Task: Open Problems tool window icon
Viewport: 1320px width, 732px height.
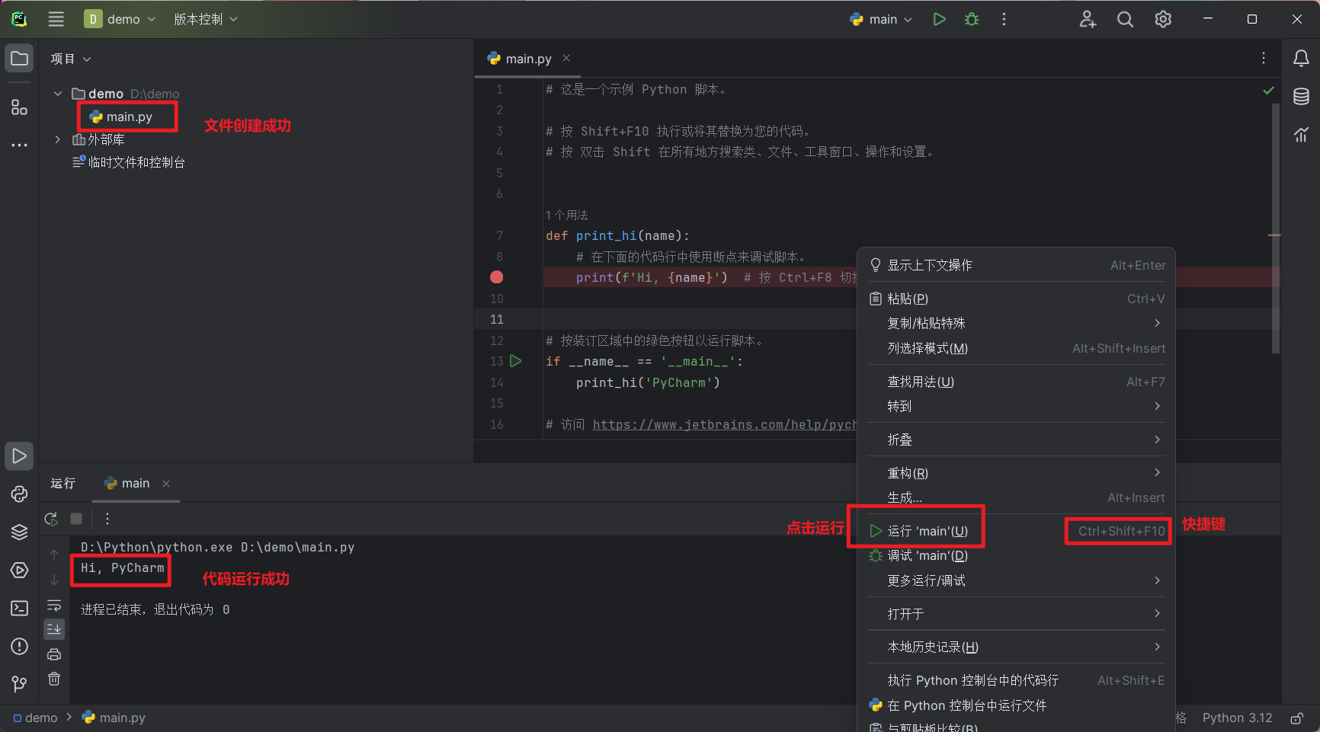Action: pyautogui.click(x=20, y=647)
